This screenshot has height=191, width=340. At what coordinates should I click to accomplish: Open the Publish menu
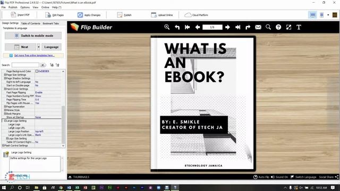[13, 7]
